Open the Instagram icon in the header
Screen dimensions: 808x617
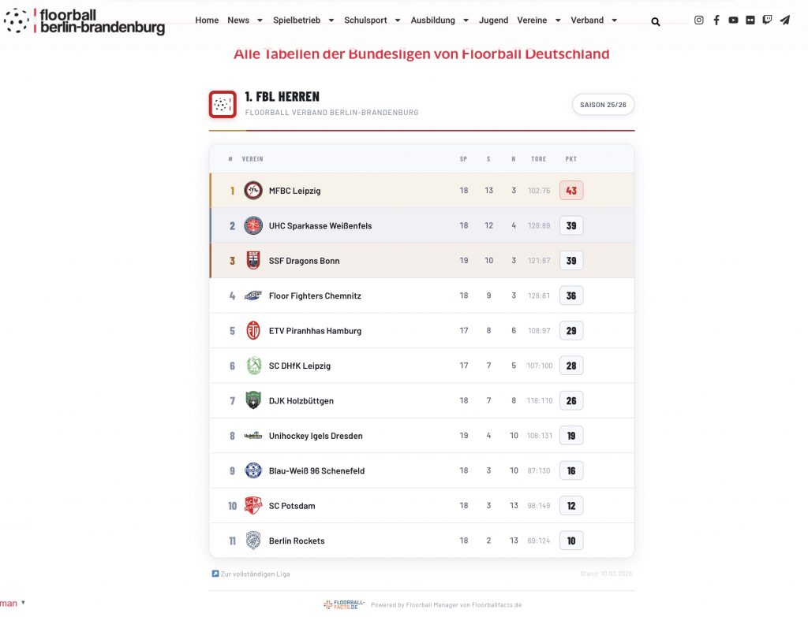pyautogui.click(x=698, y=20)
